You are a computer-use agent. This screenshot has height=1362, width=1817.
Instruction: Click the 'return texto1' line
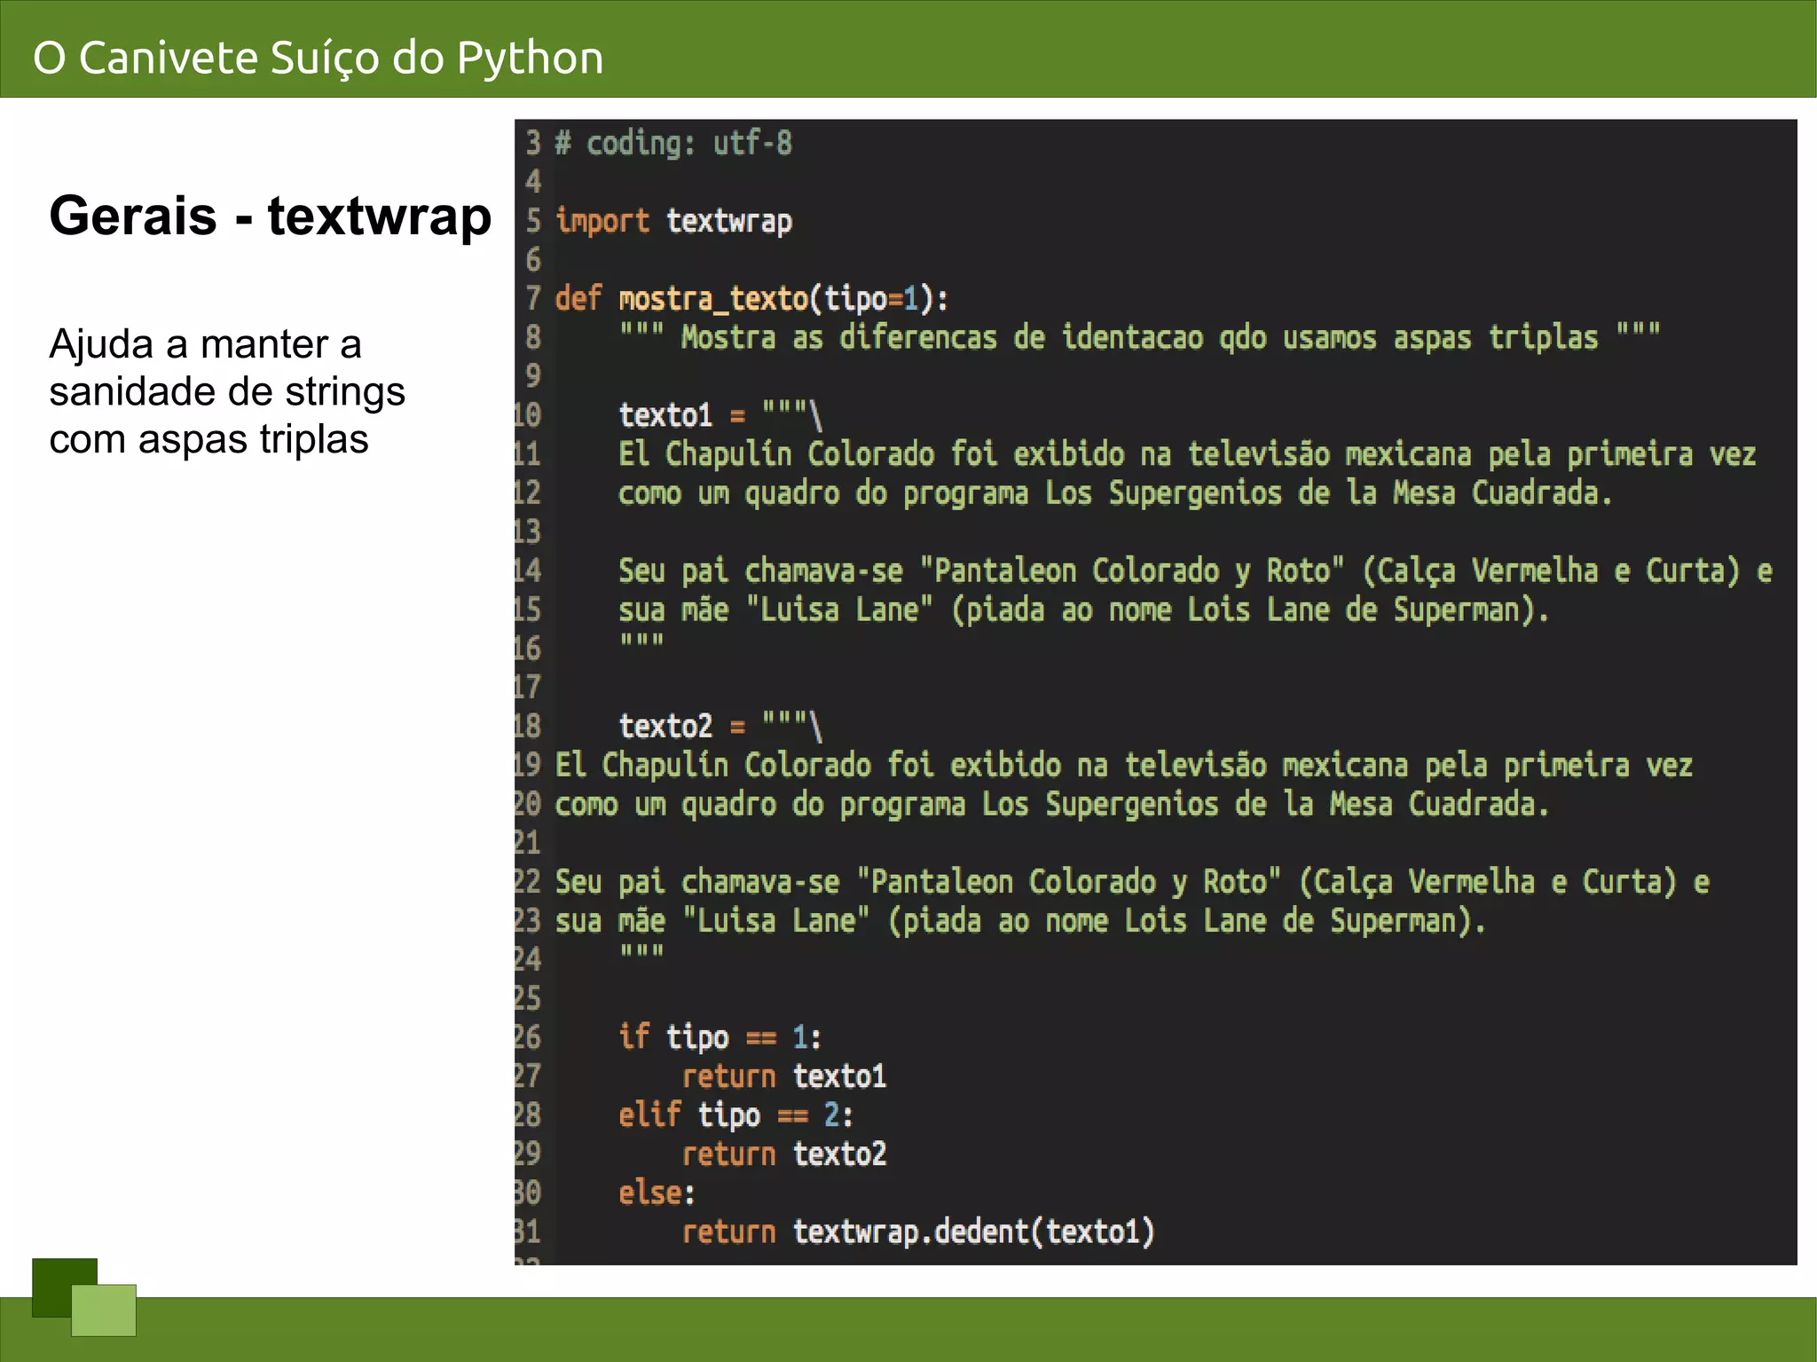click(x=784, y=1076)
